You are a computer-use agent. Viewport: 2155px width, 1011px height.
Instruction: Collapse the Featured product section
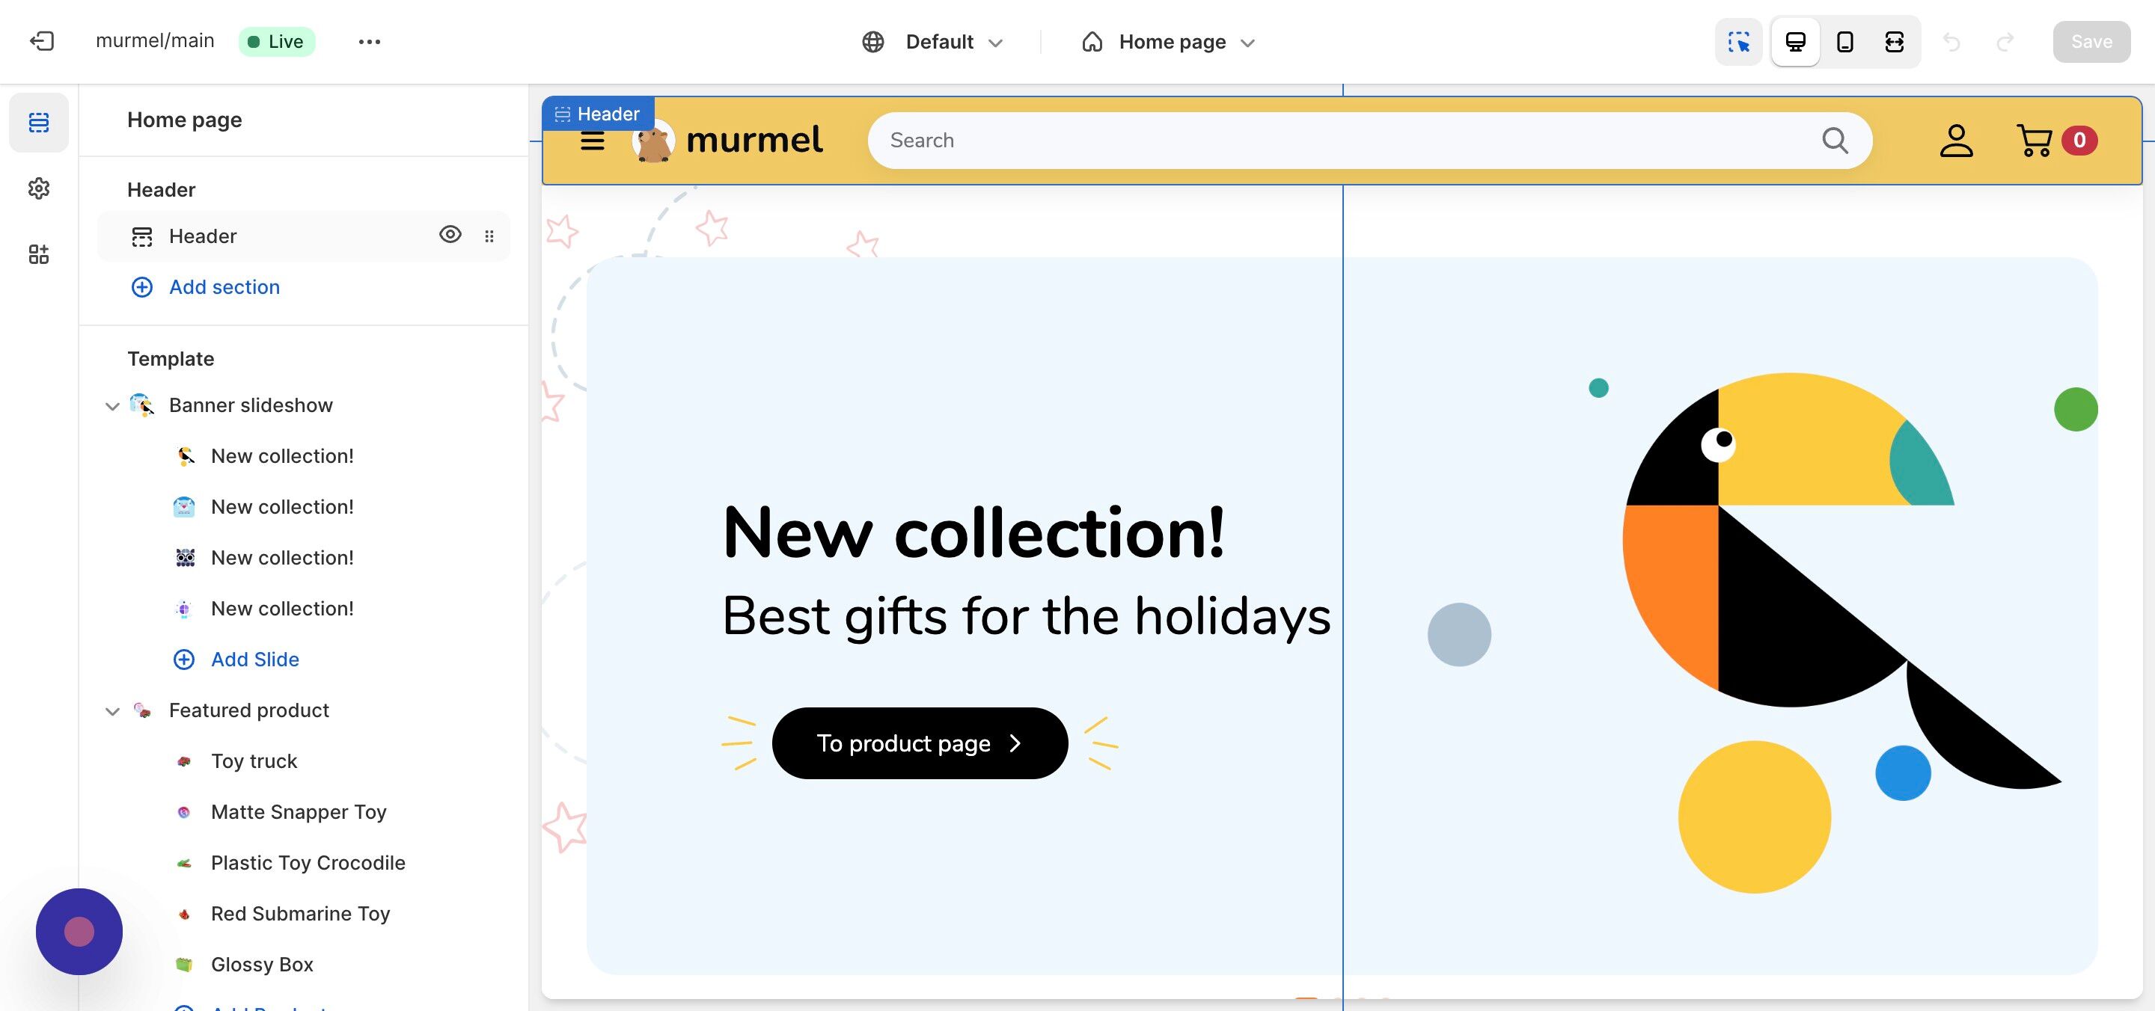(x=112, y=711)
